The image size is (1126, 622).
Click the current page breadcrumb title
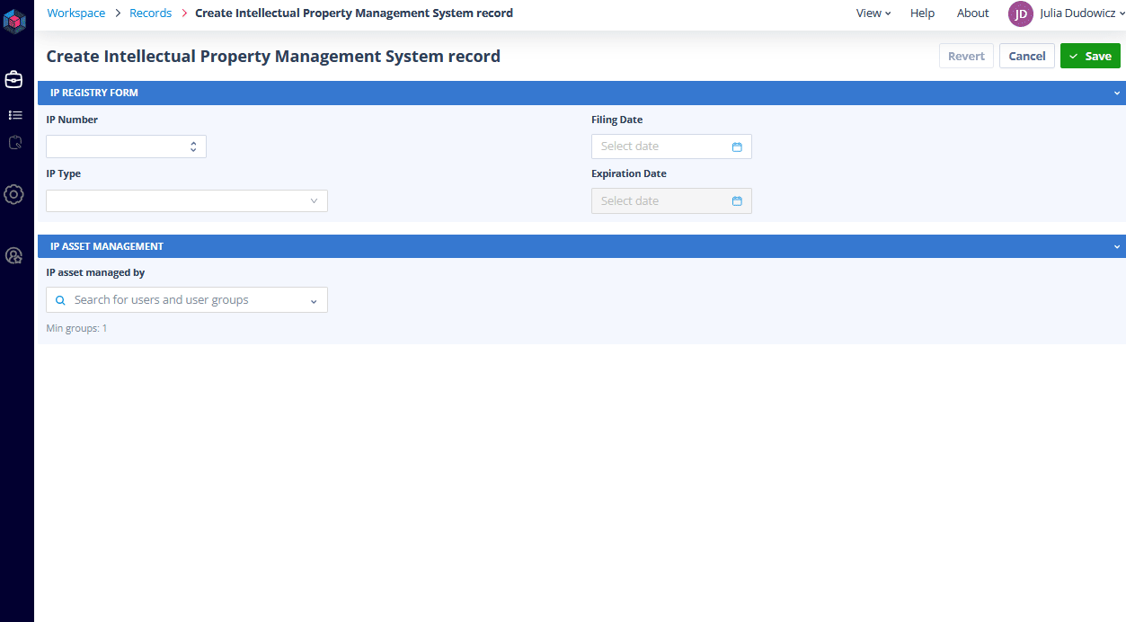click(354, 13)
